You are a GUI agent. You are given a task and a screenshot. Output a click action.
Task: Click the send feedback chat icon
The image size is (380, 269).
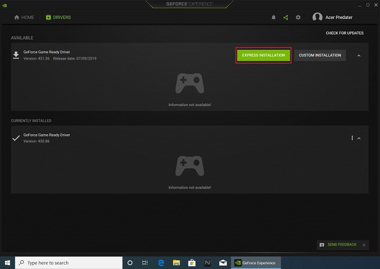click(x=321, y=245)
